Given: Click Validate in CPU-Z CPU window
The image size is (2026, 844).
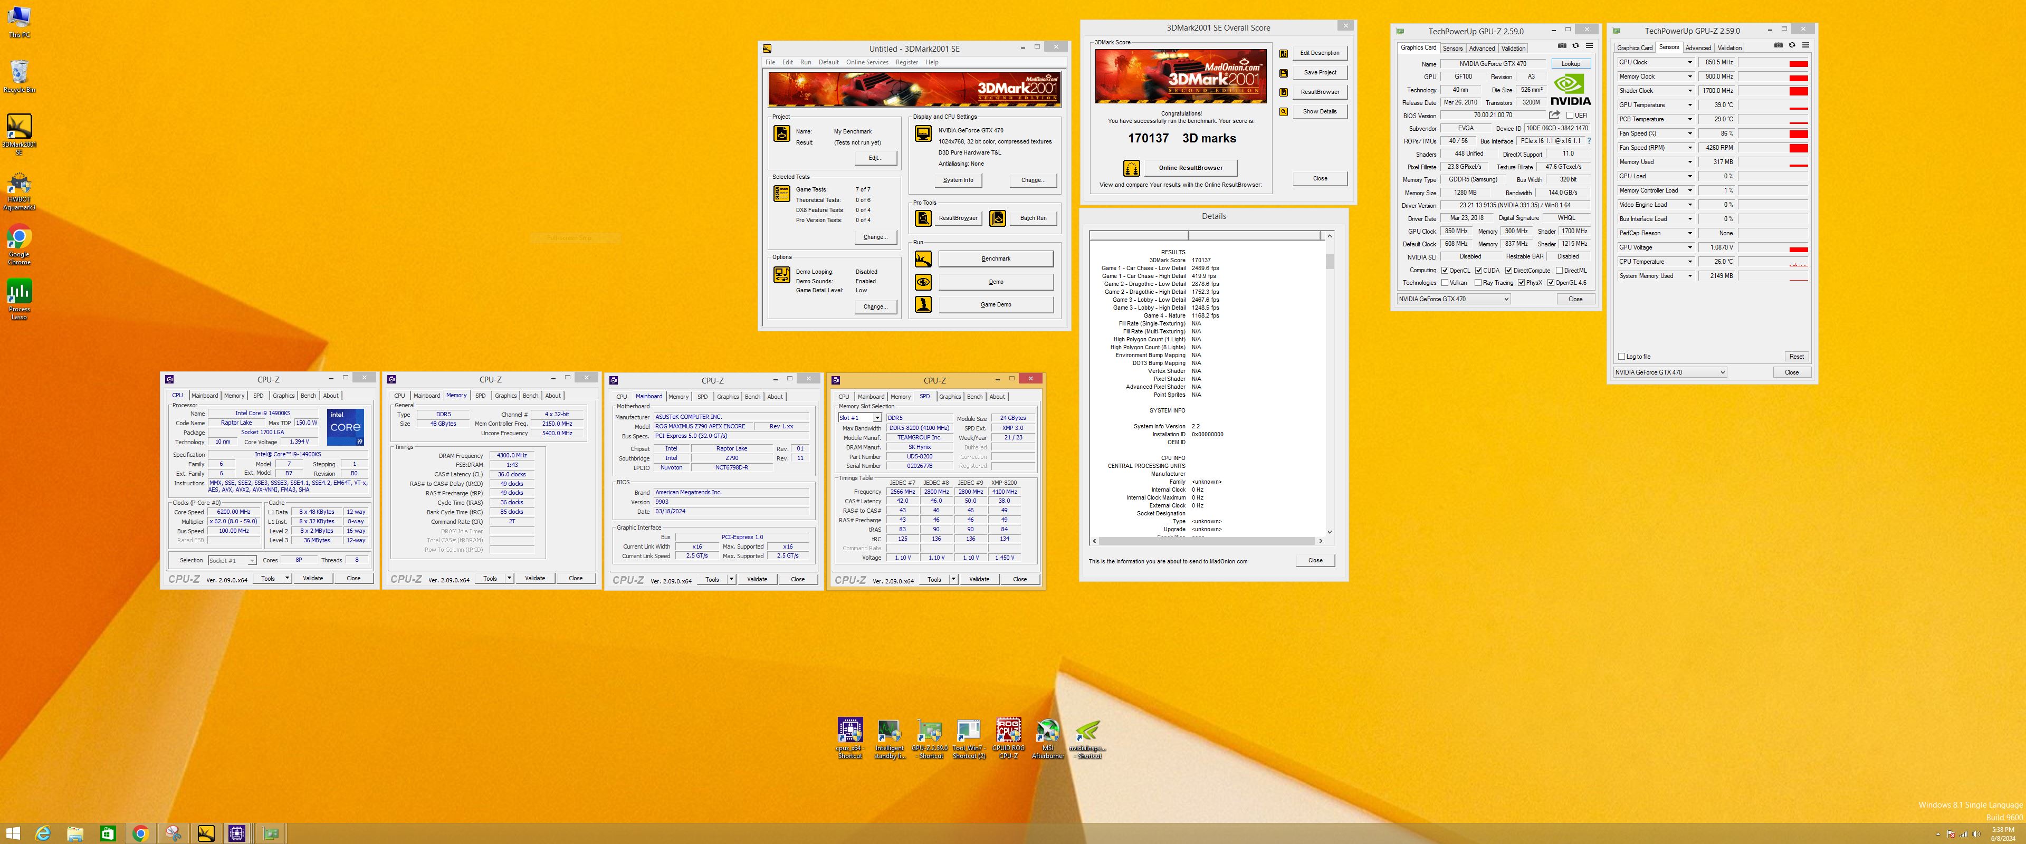Looking at the screenshot, I should [313, 578].
